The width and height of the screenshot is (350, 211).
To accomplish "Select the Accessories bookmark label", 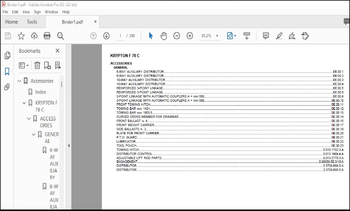I will pyautogui.click(x=42, y=81).
